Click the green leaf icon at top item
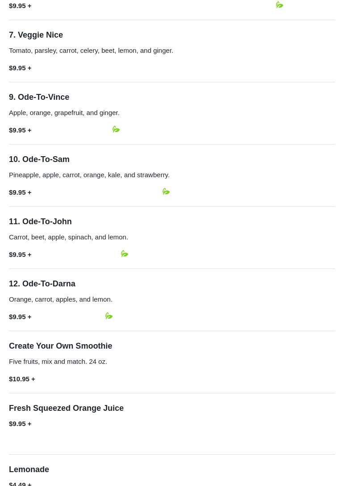This screenshot has width=344, height=486. tap(279, 4)
